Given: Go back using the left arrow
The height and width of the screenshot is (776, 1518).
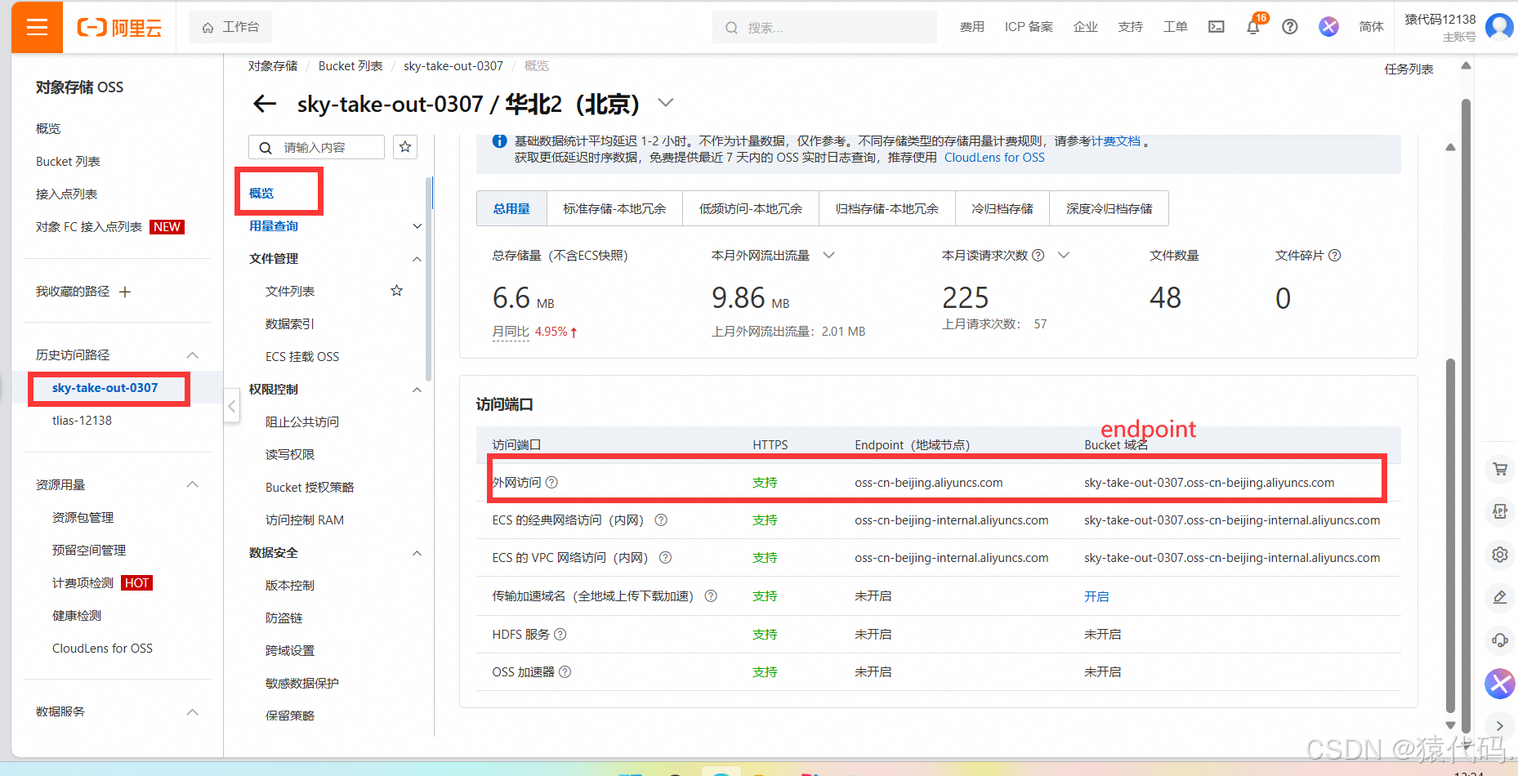Looking at the screenshot, I should [265, 104].
